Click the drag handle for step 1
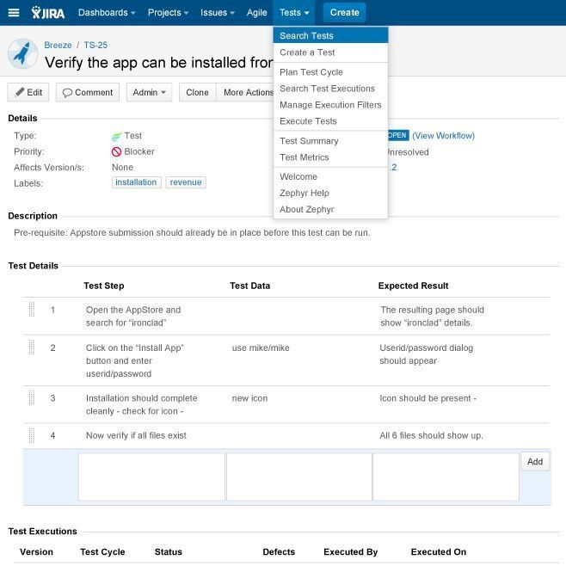 point(32,310)
